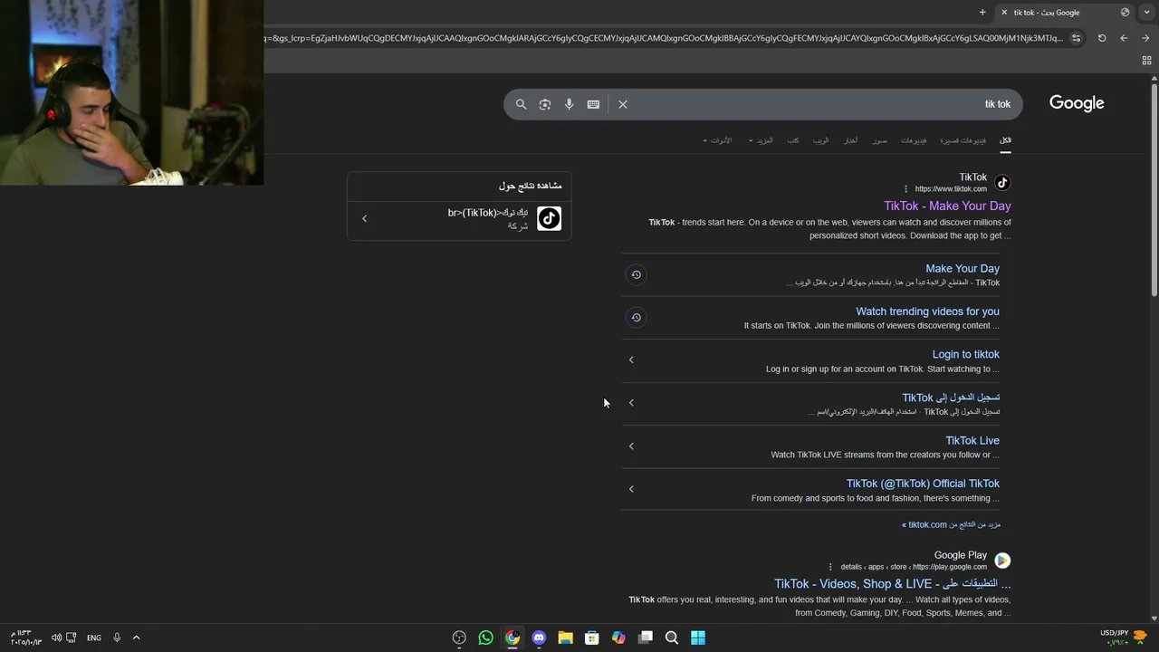The image size is (1159, 652).
Task: Click the OBS Studio icon in the taskbar
Action: (x=459, y=638)
